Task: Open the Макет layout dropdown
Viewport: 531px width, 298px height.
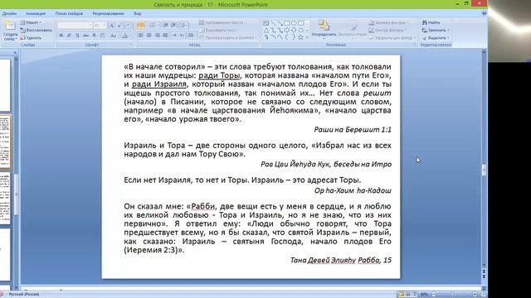Action: point(31,22)
